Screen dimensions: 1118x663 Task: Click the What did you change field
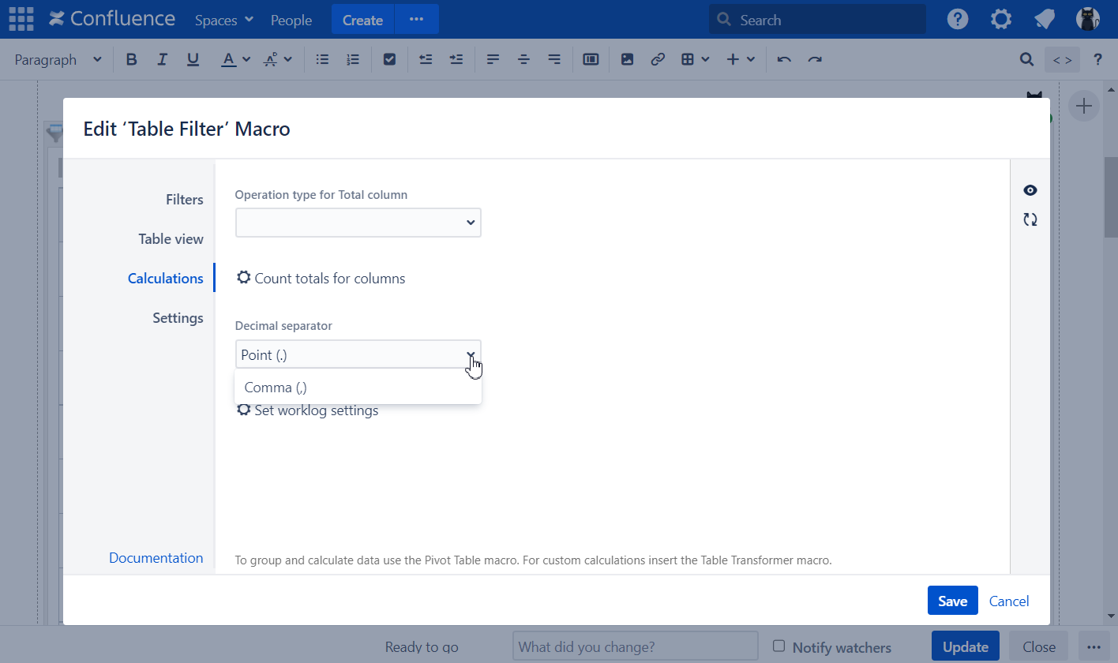(635, 646)
